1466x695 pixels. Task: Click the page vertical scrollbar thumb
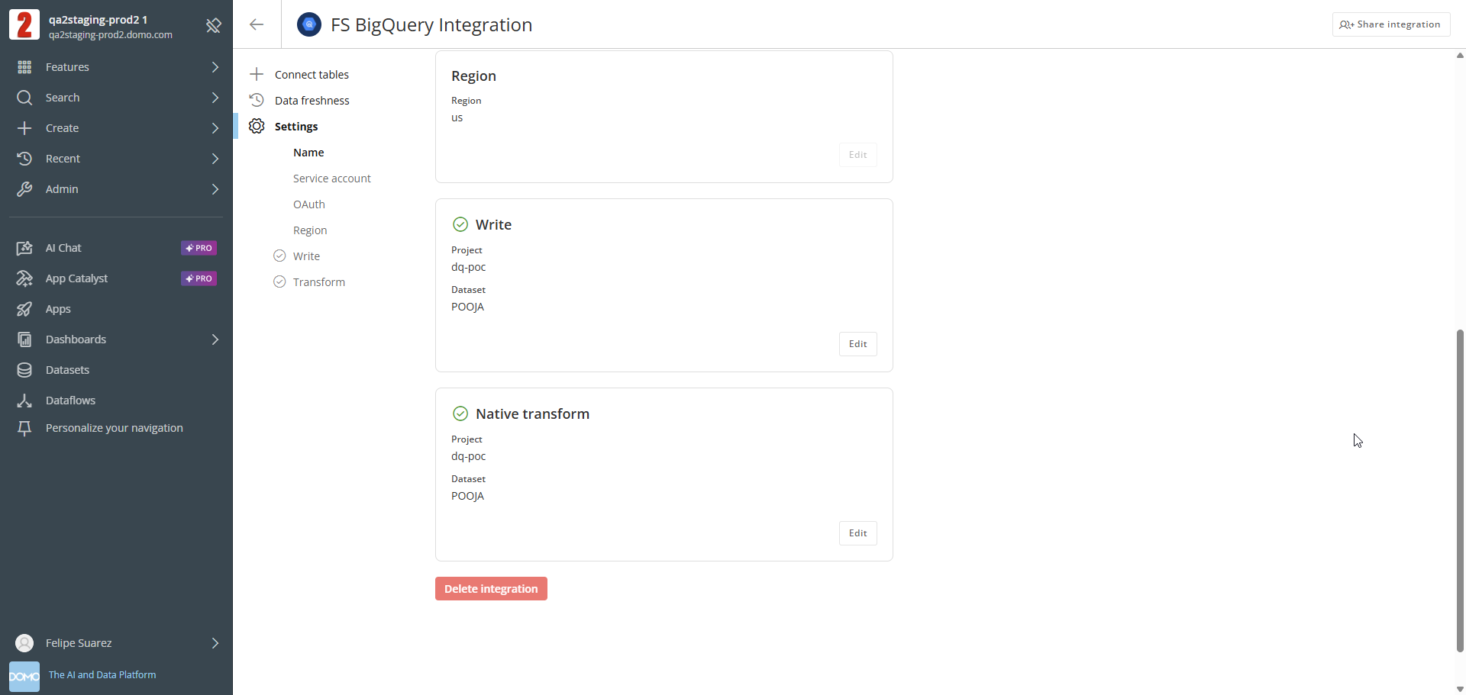point(1460,491)
